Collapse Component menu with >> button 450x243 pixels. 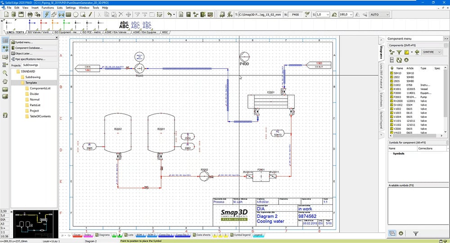coord(445,39)
